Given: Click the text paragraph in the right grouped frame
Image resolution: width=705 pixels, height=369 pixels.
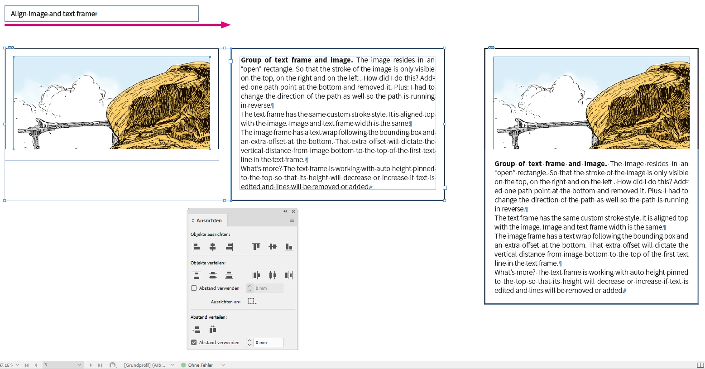Looking at the screenshot, I should coord(591,227).
